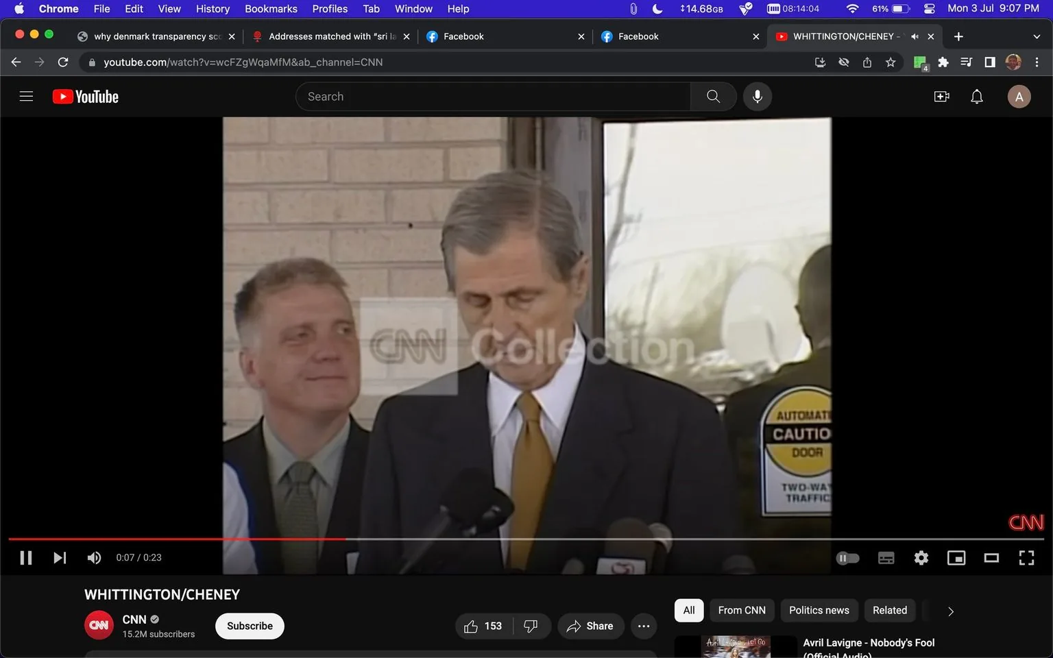
Task: Open the tab search dropdown arrow
Action: click(x=1037, y=36)
